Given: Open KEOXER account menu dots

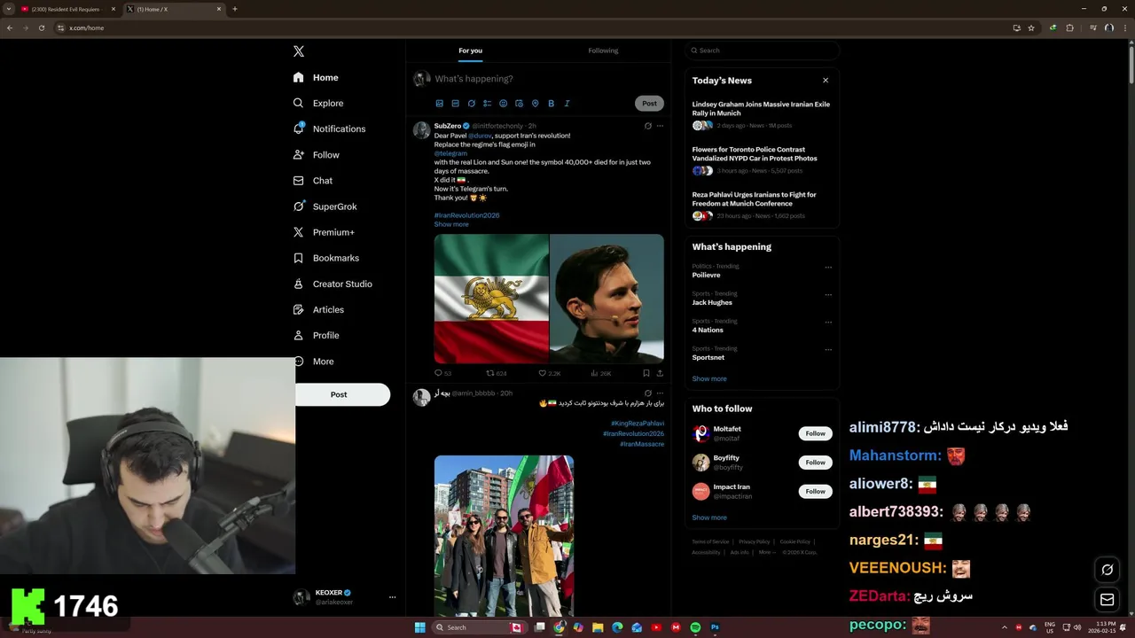Looking at the screenshot, I should tap(392, 597).
